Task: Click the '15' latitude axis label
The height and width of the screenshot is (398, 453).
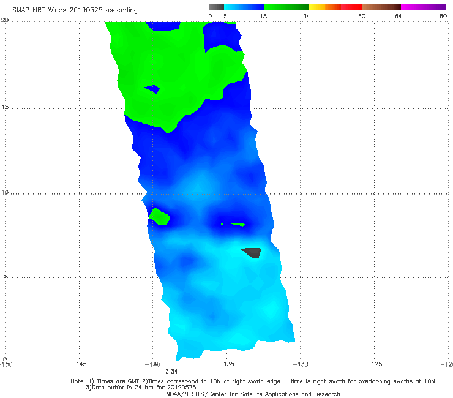Action: click(x=5, y=107)
